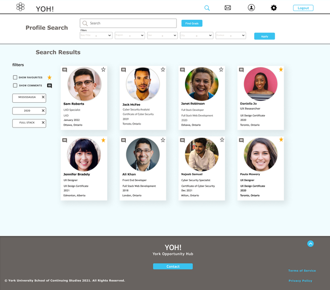Open Jack McFee profile photo

pyautogui.click(x=143, y=84)
